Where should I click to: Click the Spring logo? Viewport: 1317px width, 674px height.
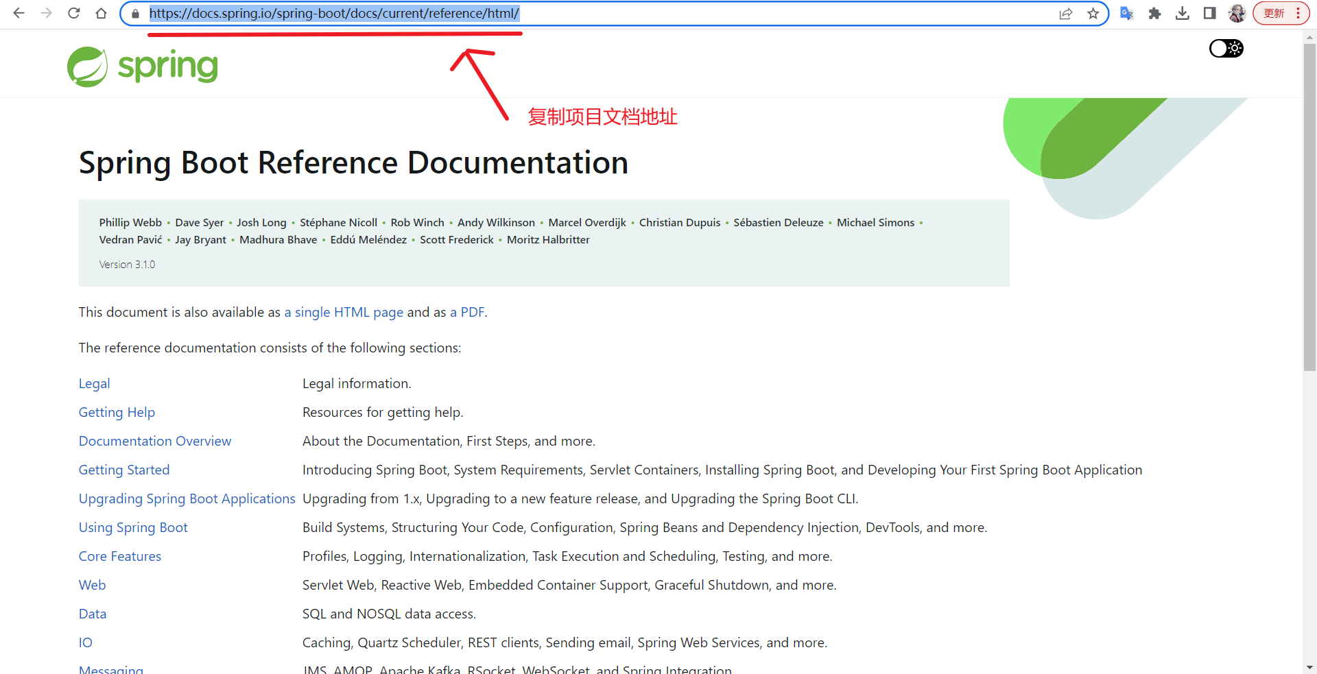coord(143,67)
